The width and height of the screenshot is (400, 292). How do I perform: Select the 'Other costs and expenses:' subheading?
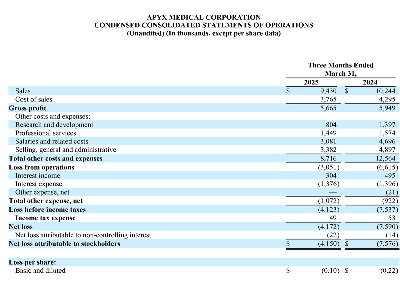53,116
